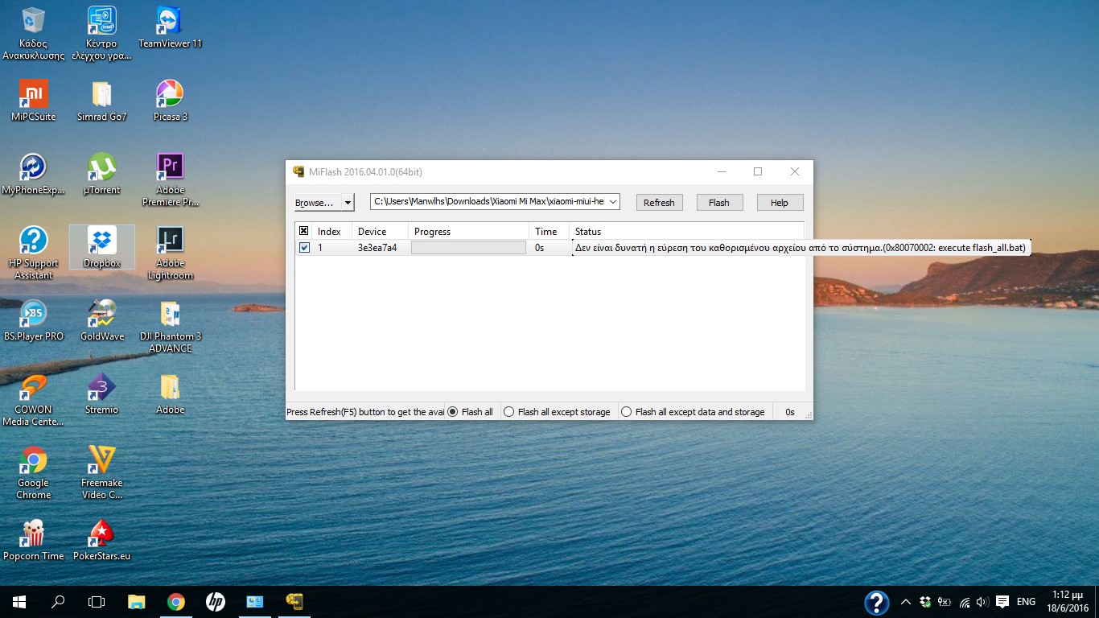Choose 'Flash all except data and storage'
Screen dimensions: 1099x618
pyautogui.click(x=626, y=412)
